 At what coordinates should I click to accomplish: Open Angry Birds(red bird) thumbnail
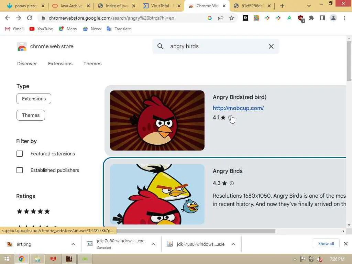(x=157, y=121)
